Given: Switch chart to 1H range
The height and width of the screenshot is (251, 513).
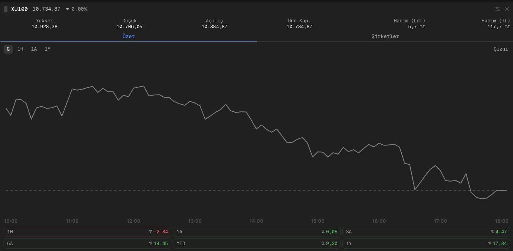Looking at the screenshot, I should pyautogui.click(x=20, y=49).
